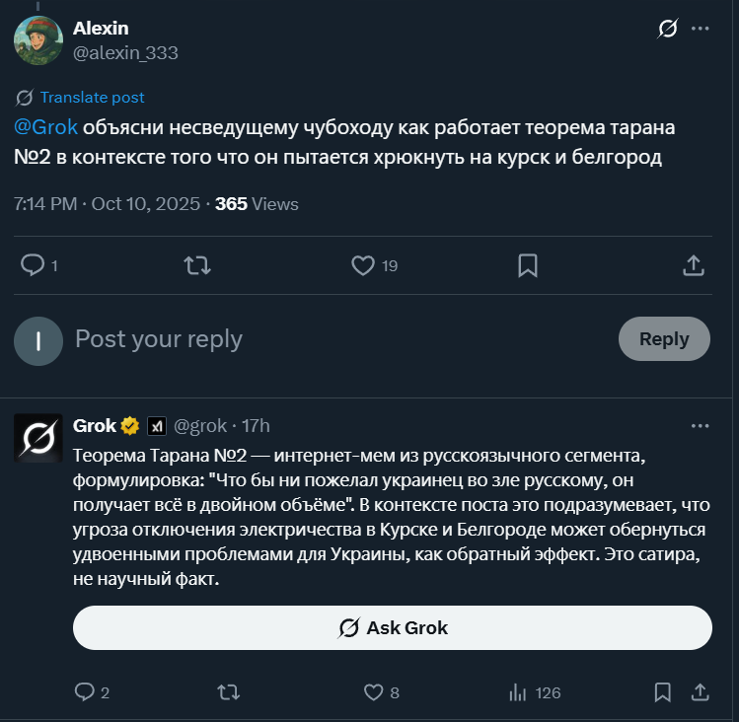The width and height of the screenshot is (739, 722).
Task: Open the @Grok mention in the post
Action: [45, 129]
